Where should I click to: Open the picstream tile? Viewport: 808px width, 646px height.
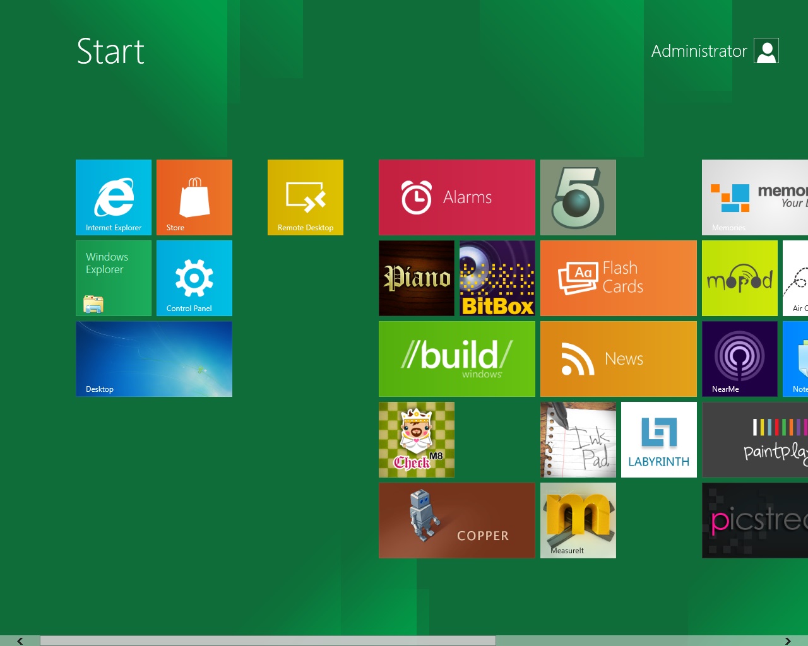pyautogui.click(x=755, y=520)
